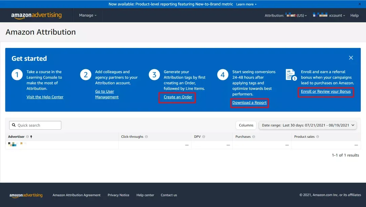Viewport: 366px width, 207px height.
Task: Sort by DPV column header
Action: tap(197, 136)
